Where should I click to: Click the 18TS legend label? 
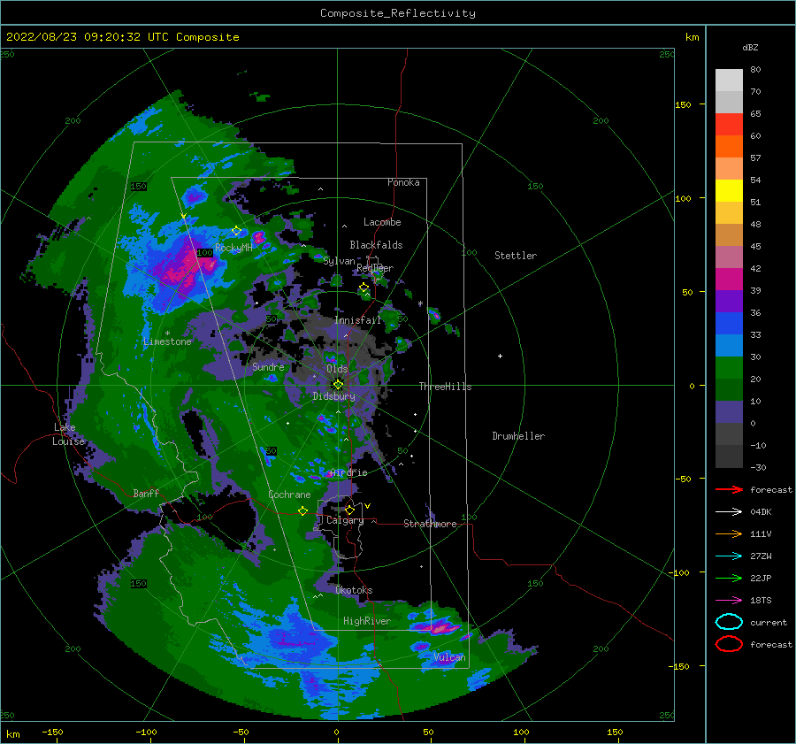(x=761, y=601)
